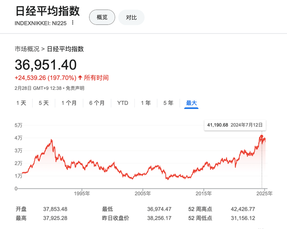The image size is (287, 229).
Task: Select the 最大 max range tab
Action: 191,103
